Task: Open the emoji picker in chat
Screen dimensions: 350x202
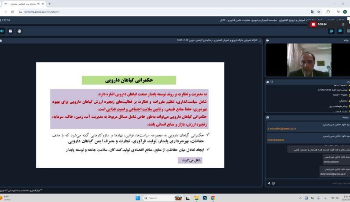Action: pyautogui.click(x=273, y=183)
